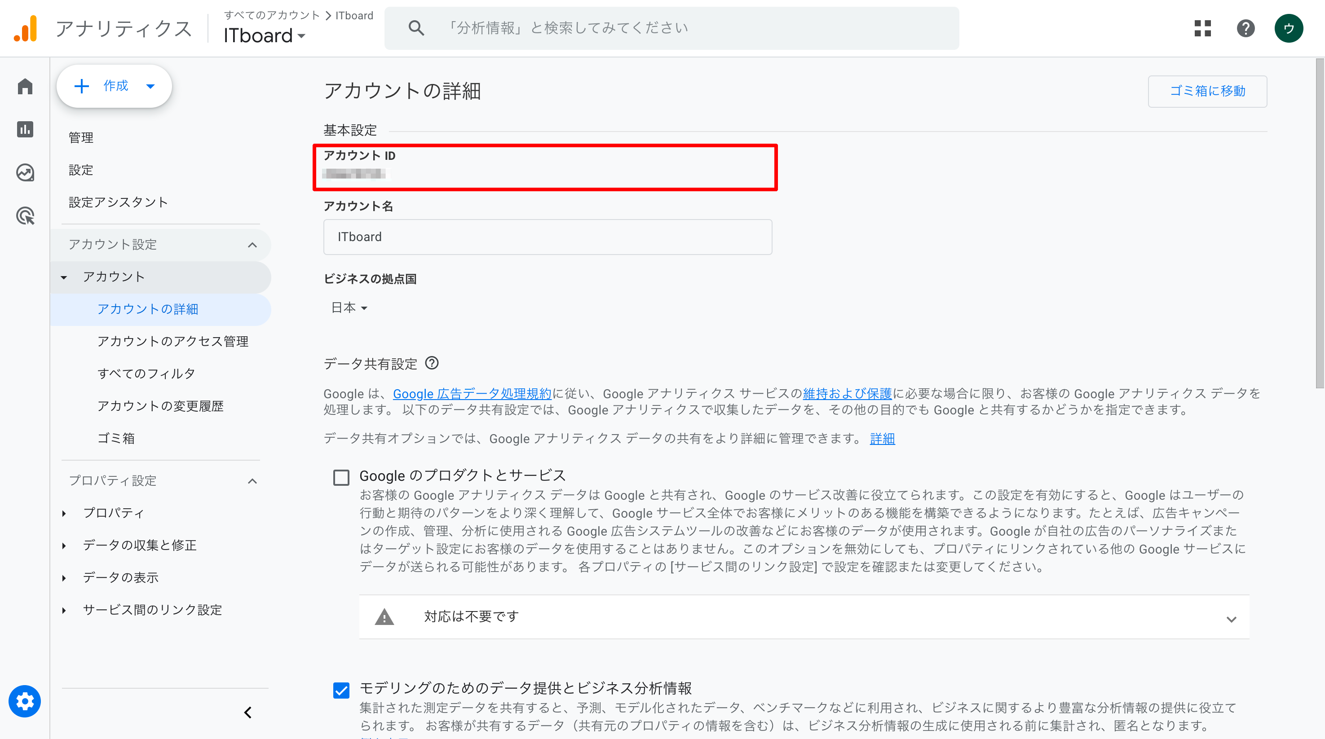
Task: Open the Advertising cursor-target icon
Action: coord(25,216)
